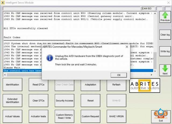This screenshot has height=124, width=172.
Task: Click the Exit button
Action: pyautogui.click(x=161, y=117)
